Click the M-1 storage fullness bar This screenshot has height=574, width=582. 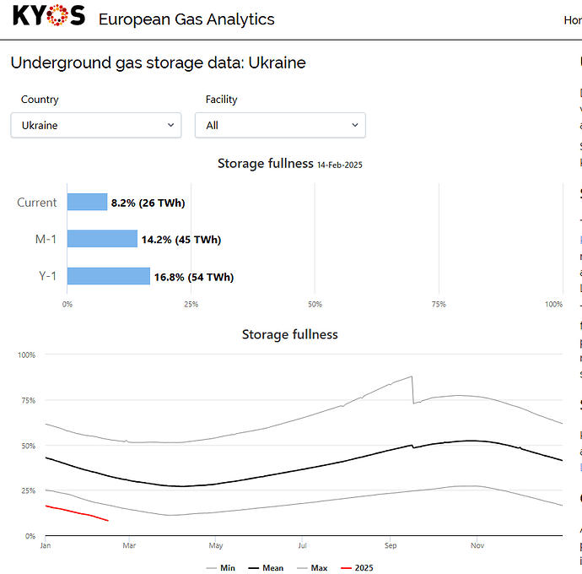click(x=102, y=239)
